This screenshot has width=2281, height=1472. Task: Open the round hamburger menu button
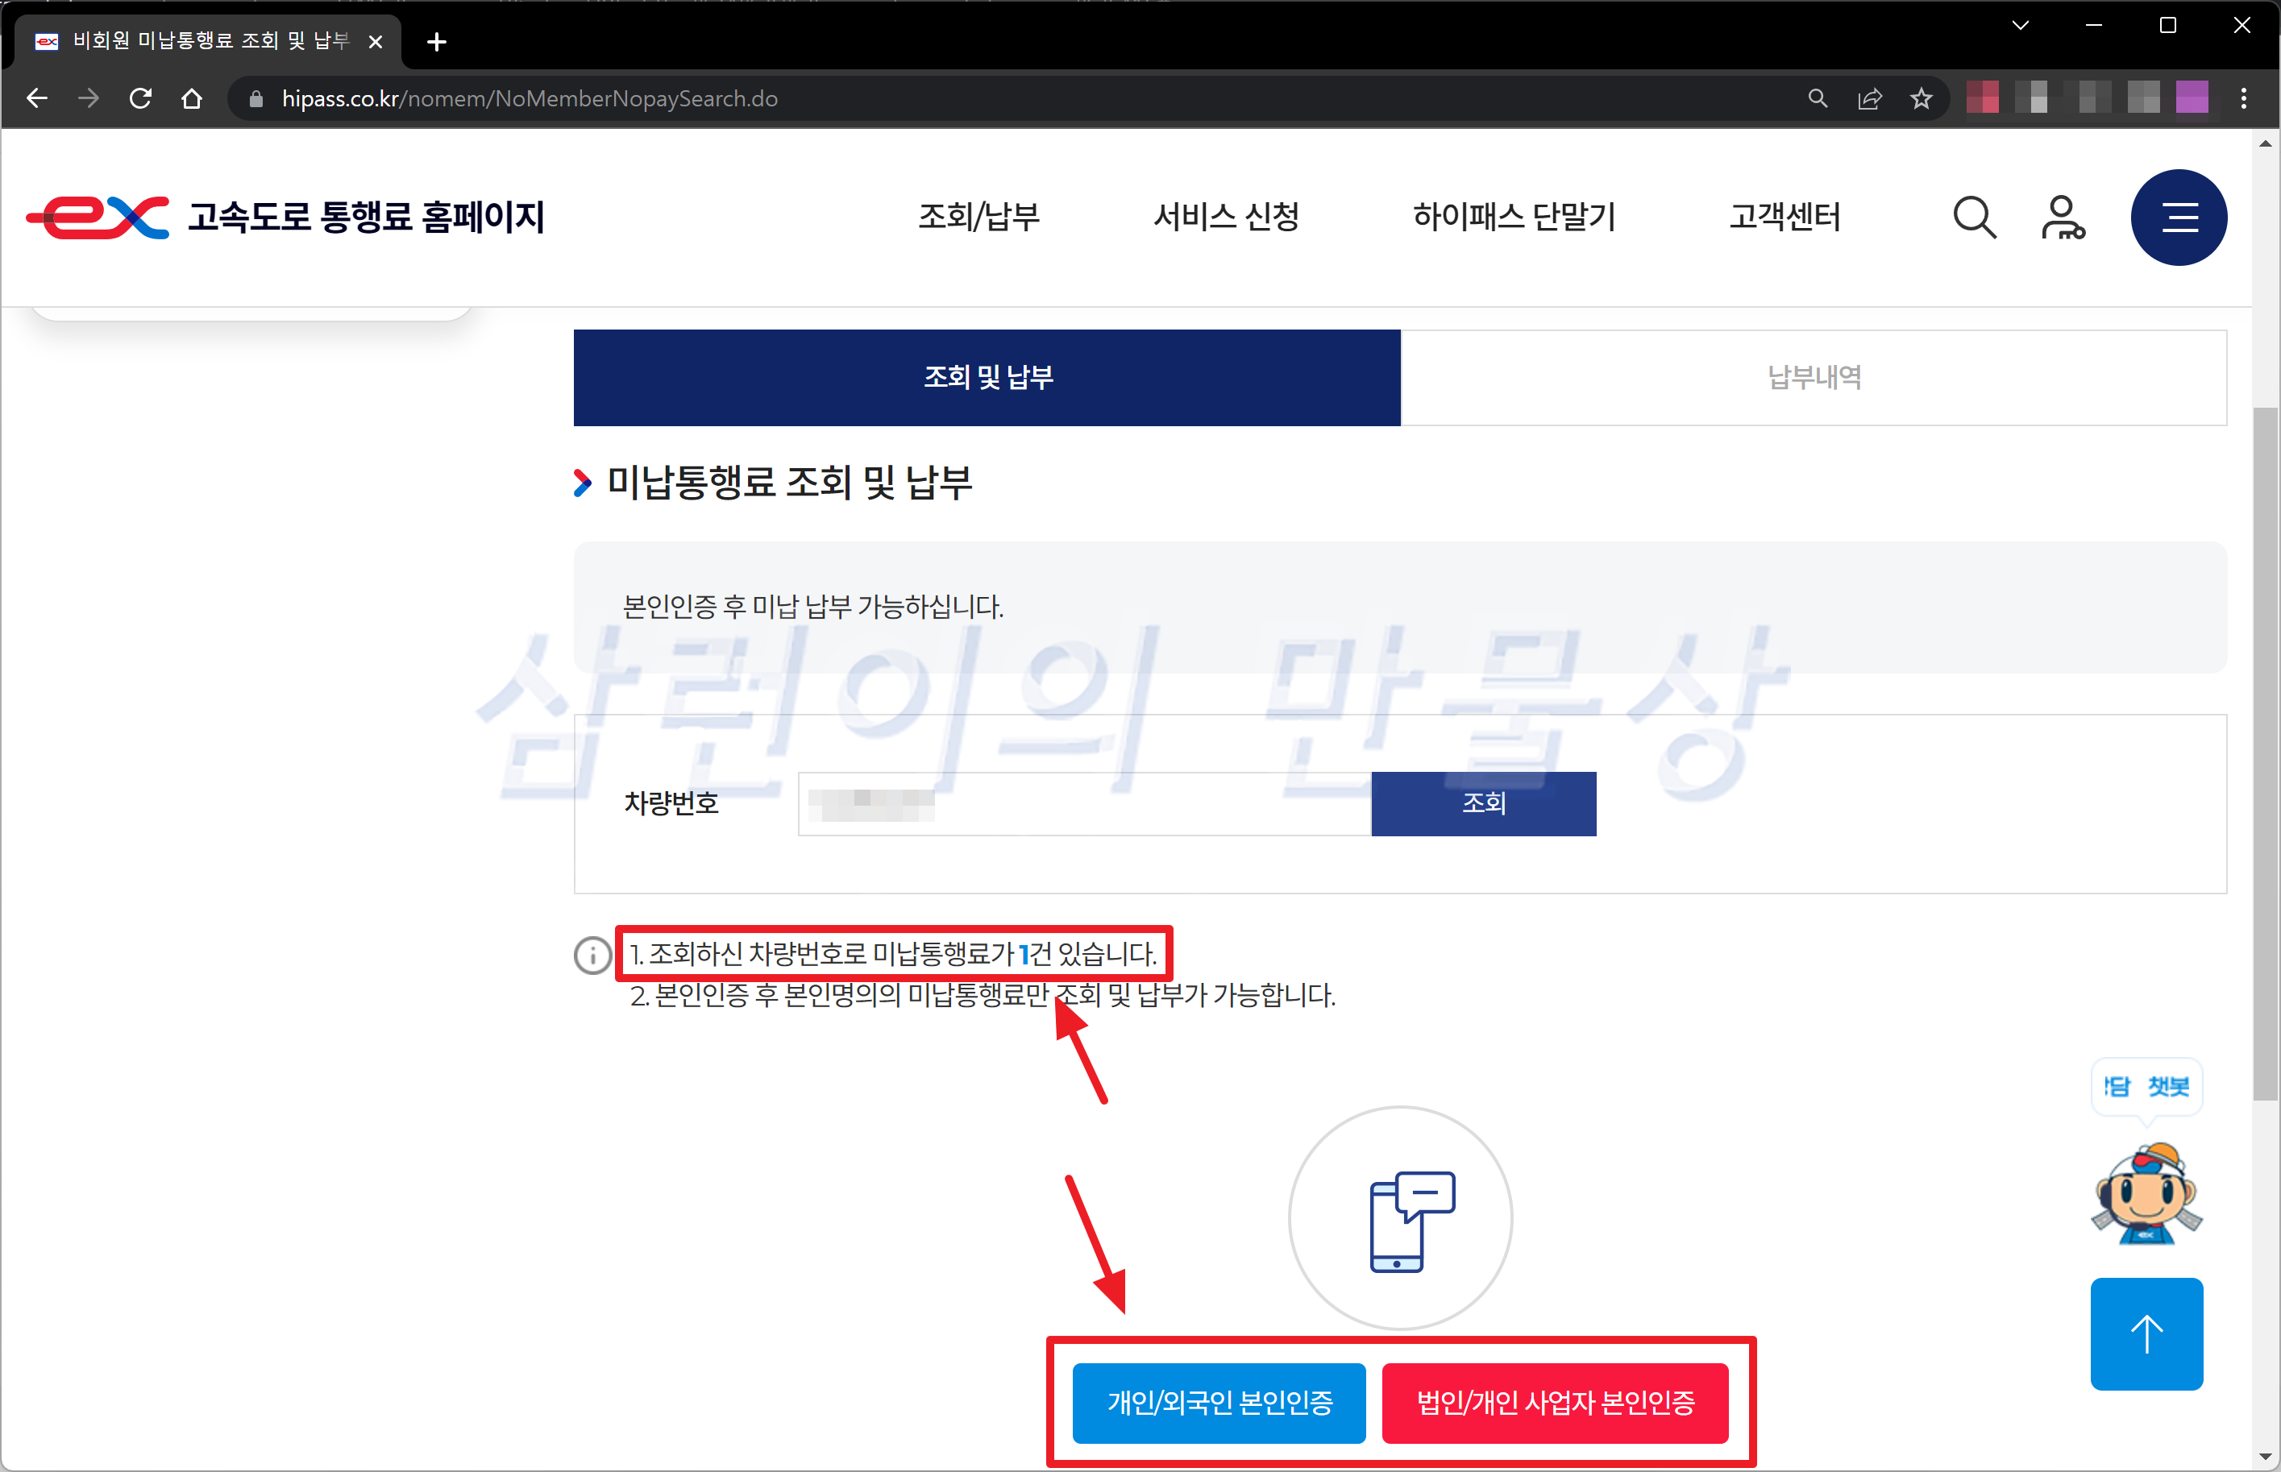[x=2178, y=218]
